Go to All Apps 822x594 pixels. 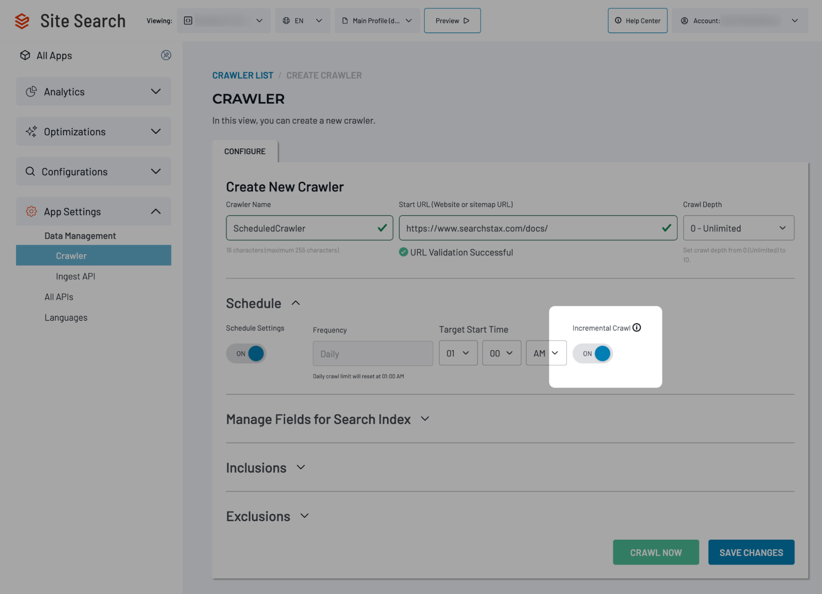click(54, 56)
